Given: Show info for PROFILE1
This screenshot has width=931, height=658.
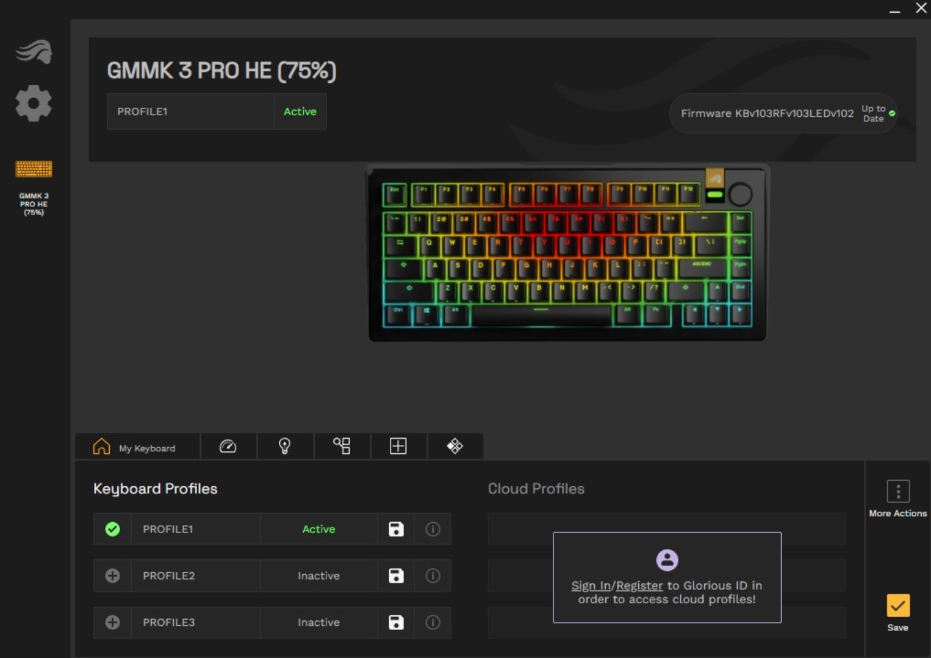Looking at the screenshot, I should pos(433,529).
